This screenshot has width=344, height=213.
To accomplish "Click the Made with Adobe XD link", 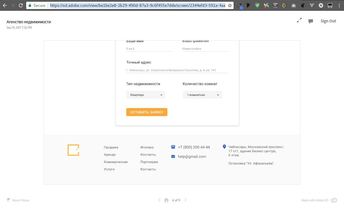I will 315,200.
